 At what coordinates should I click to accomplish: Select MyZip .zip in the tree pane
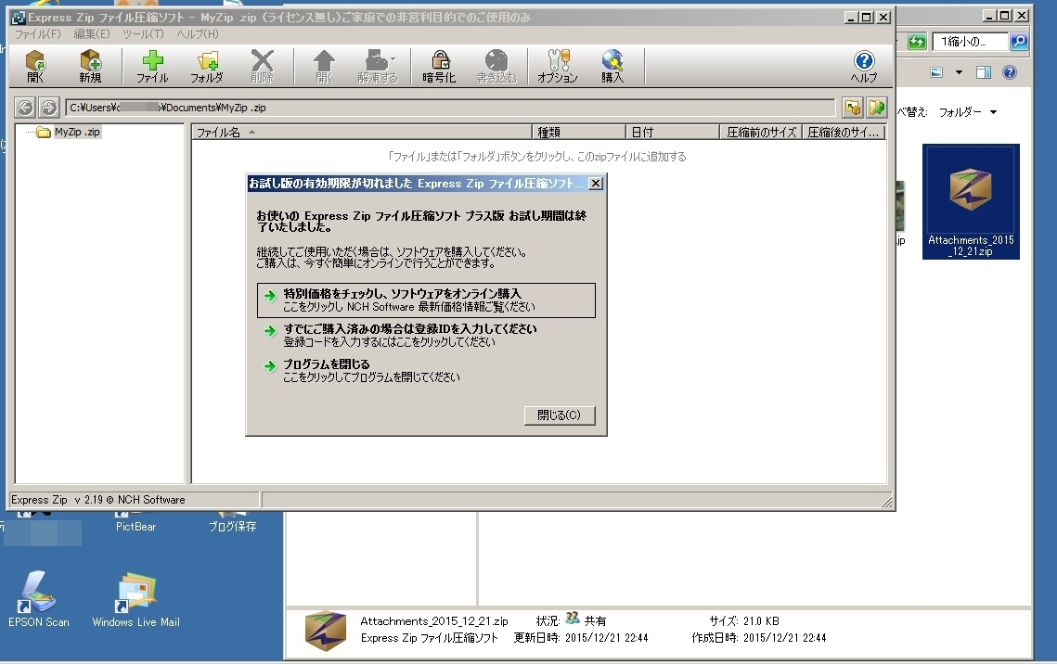[77, 132]
